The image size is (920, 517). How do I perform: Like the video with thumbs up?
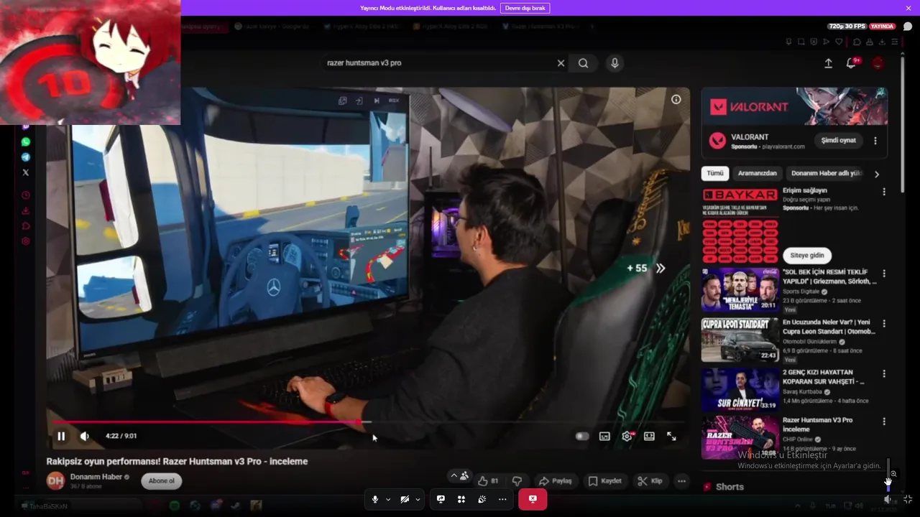pos(489,481)
